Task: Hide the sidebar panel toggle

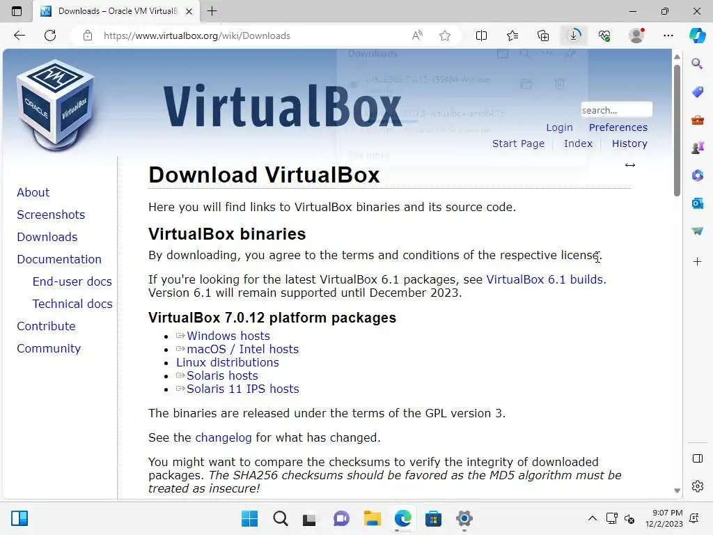Action: click(697, 458)
